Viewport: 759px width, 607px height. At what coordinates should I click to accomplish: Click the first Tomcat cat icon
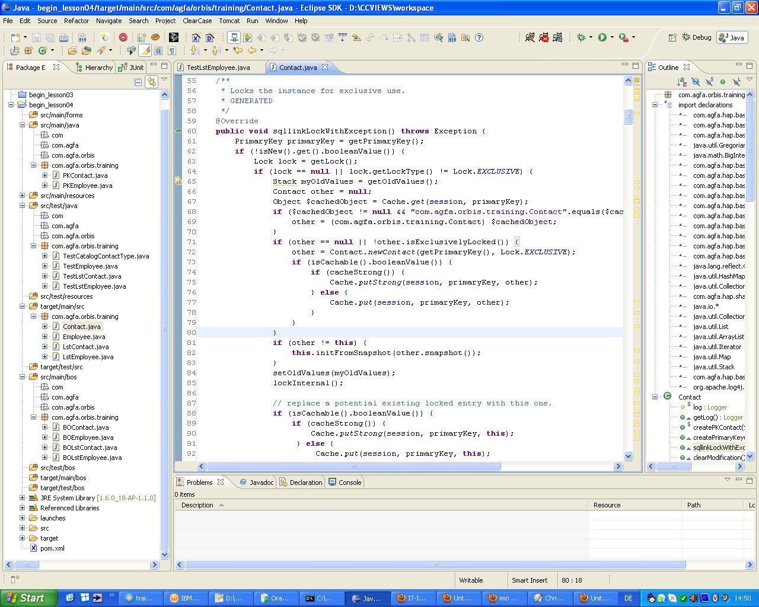tap(530, 37)
